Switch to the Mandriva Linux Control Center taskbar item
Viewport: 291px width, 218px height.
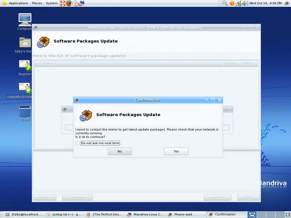click(145, 214)
